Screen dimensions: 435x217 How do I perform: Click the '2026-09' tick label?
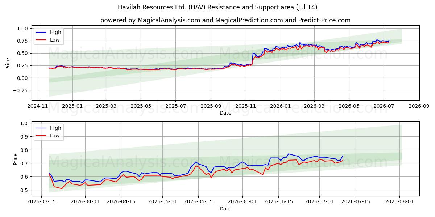tap(419, 106)
